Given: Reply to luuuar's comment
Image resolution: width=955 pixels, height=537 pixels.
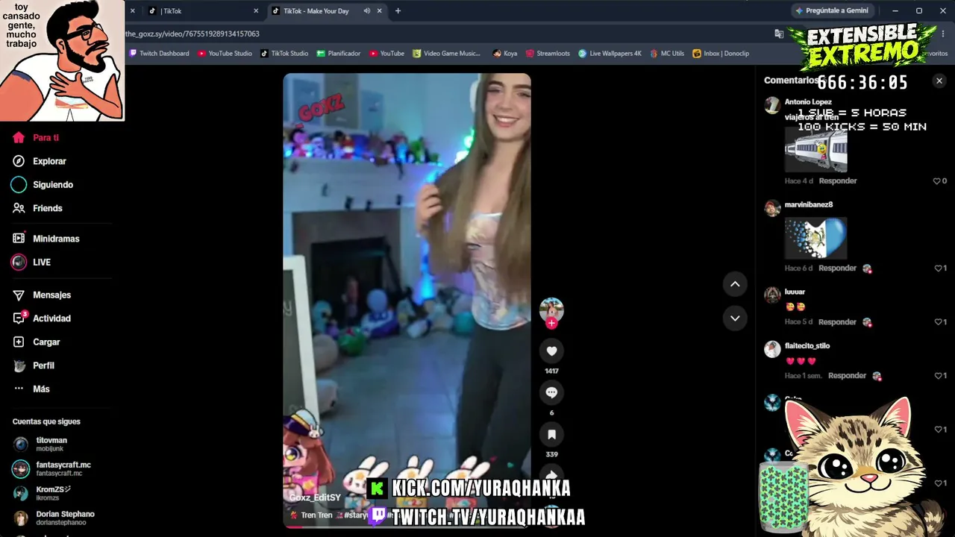Looking at the screenshot, I should tap(837, 322).
